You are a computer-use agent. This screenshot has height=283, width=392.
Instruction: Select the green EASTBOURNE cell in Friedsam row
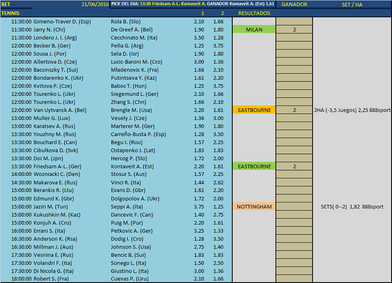[254, 166]
